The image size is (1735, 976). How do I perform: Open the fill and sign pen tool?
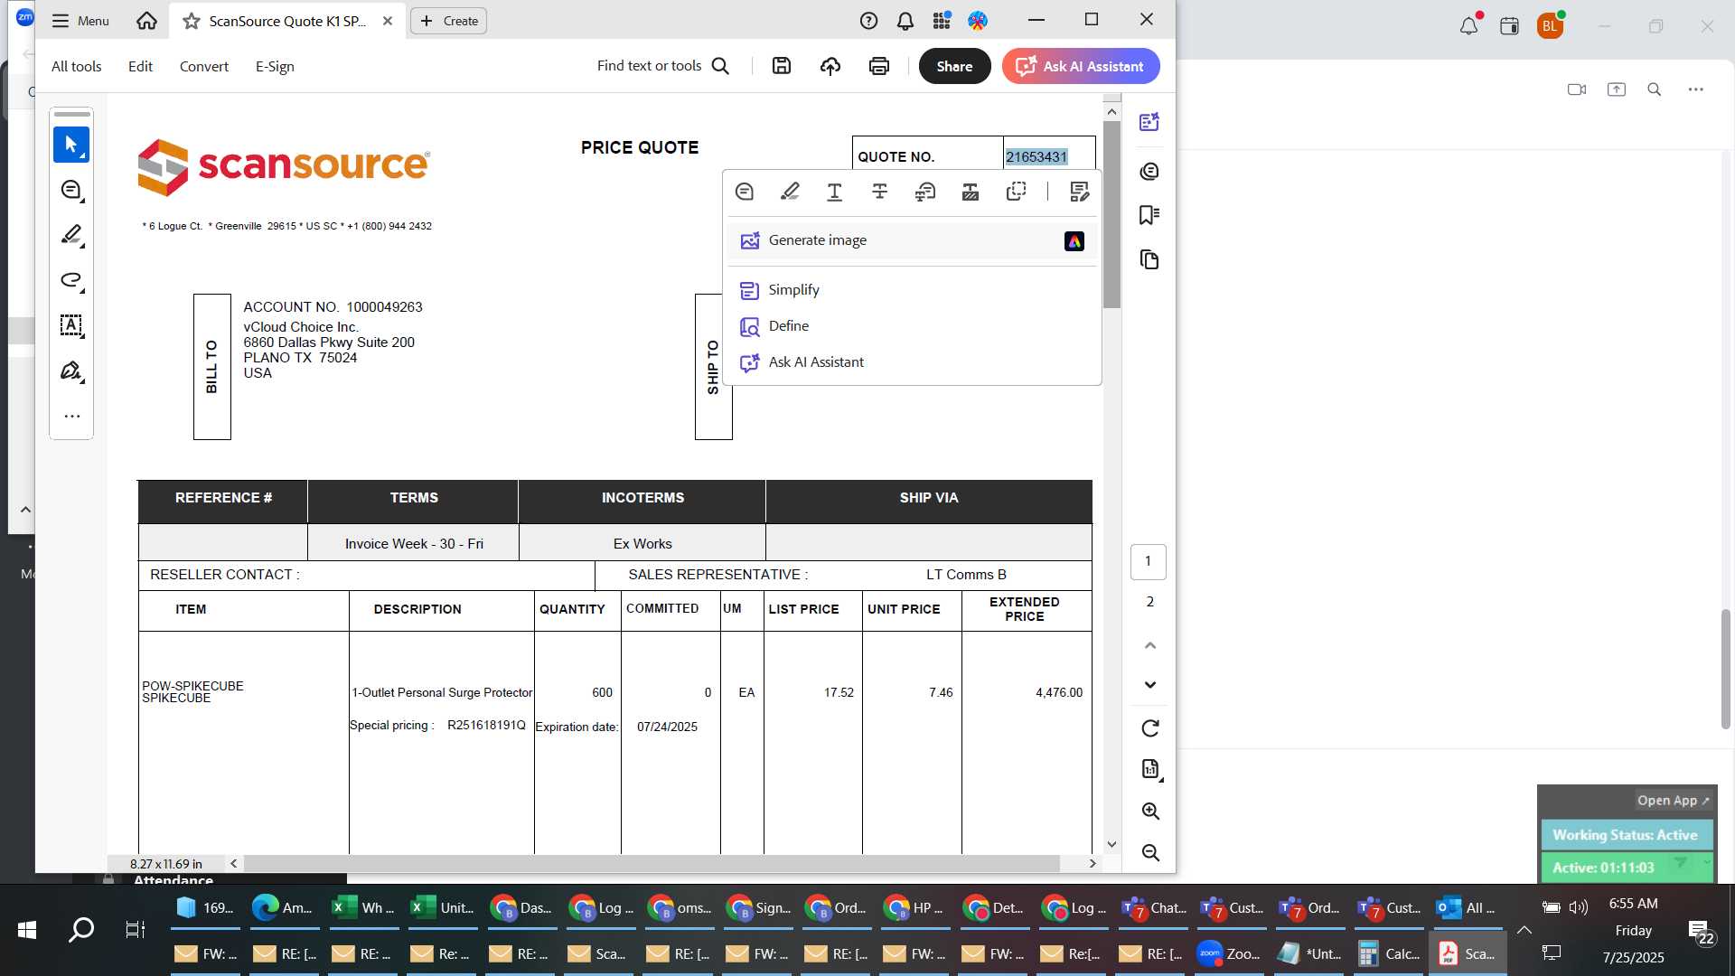point(71,371)
